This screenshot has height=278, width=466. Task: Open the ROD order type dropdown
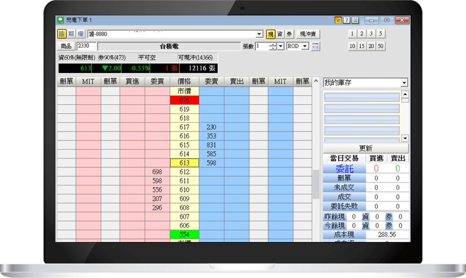(305, 46)
